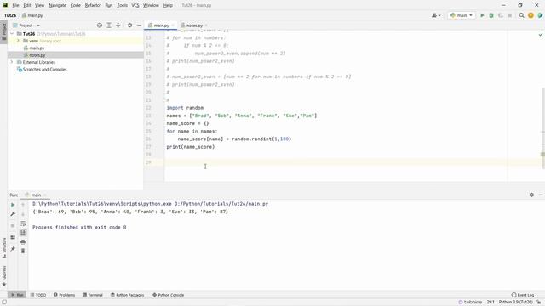Open the VCS menu

[135, 5]
